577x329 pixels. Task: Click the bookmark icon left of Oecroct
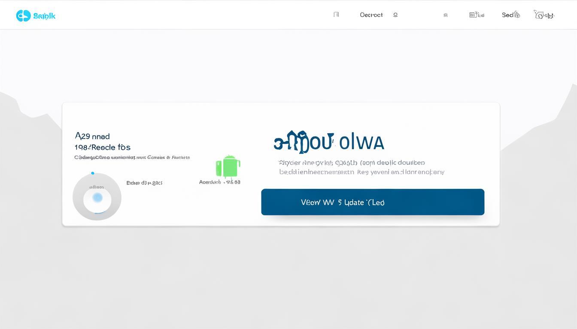point(336,15)
